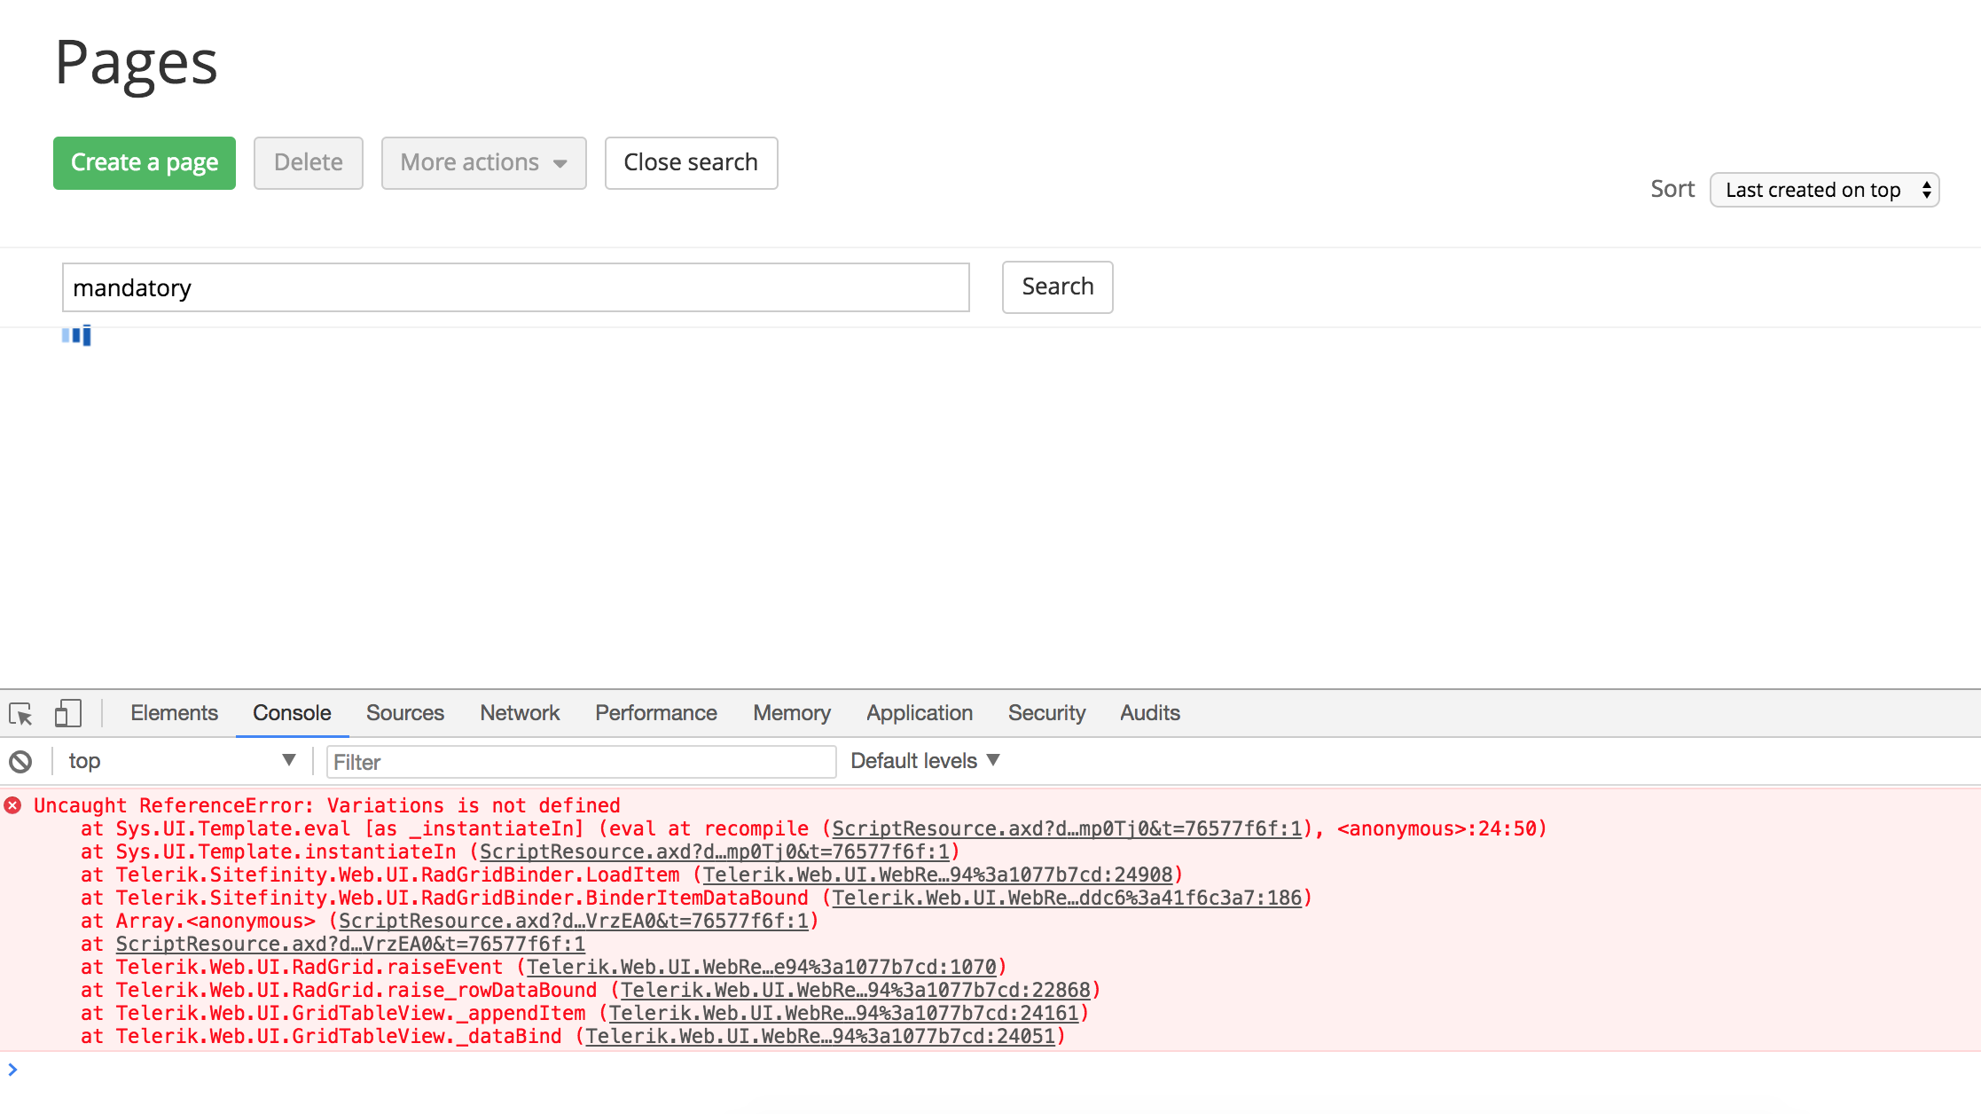The image size is (1981, 1114).
Task: Toggle the device toolbar icon
Action: [68, 713]
